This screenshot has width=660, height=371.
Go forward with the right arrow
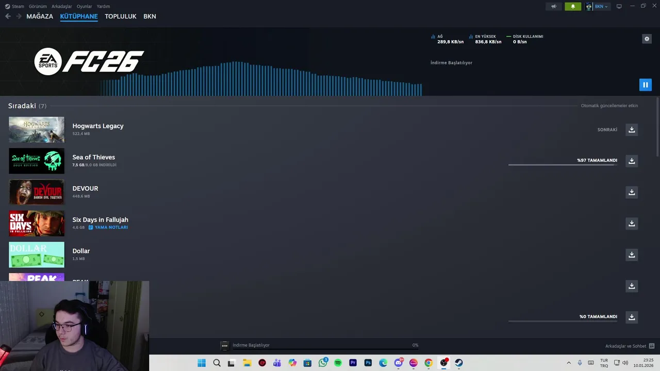(x=19, y=16)
